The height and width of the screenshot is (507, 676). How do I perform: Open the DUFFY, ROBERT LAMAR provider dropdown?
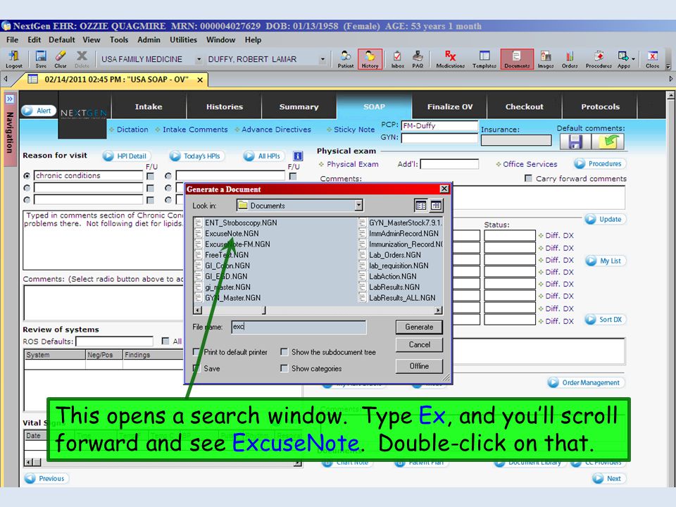[323, 59]
